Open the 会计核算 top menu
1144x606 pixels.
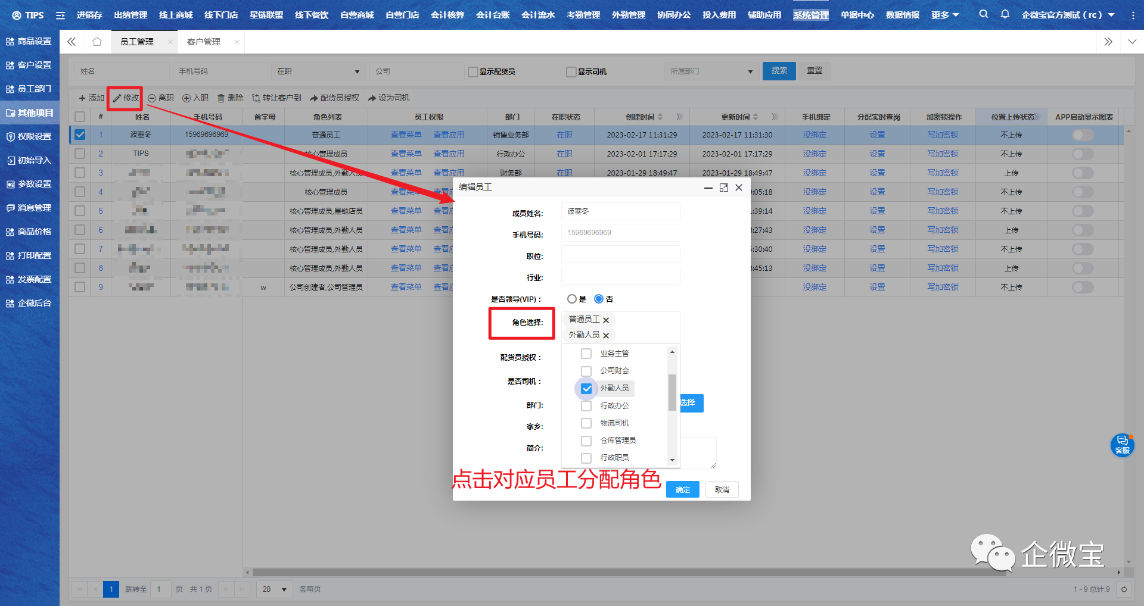(447, 15)
